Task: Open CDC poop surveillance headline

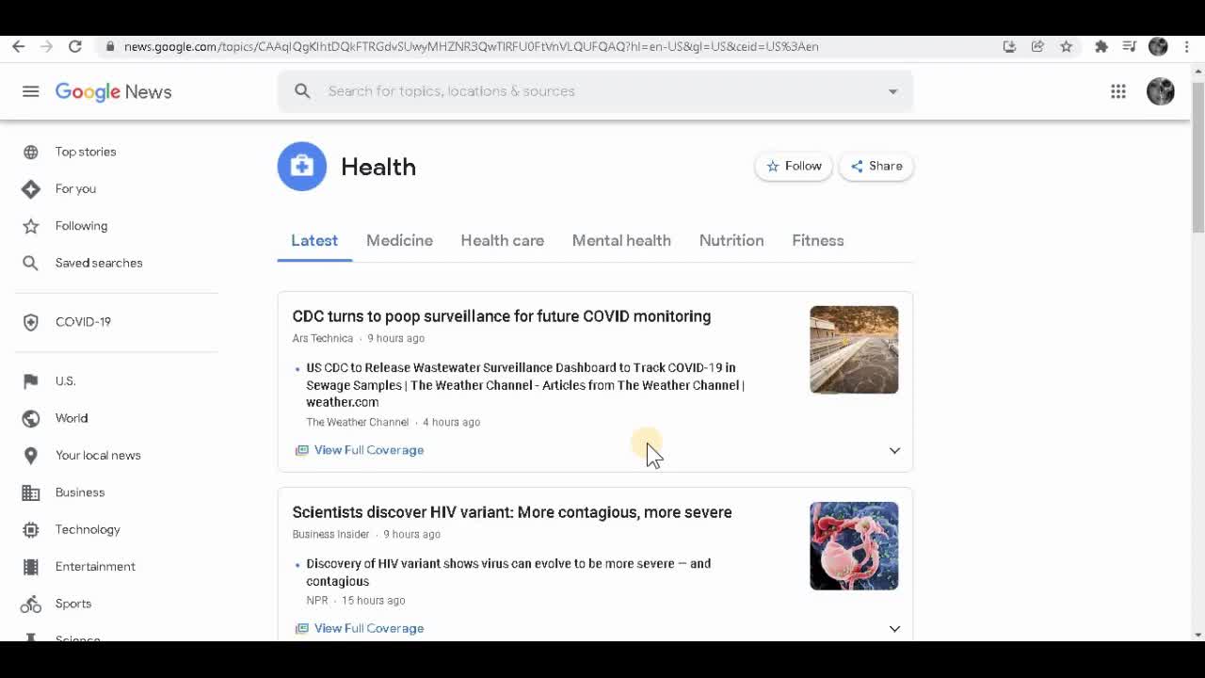Action: [x=501, y=316]
